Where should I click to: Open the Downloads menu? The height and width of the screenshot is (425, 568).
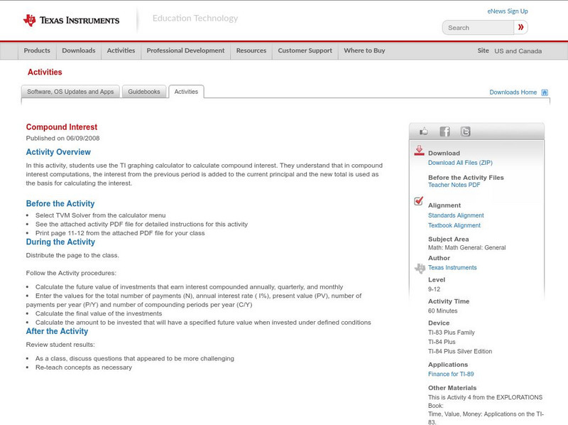[x=79, y=50]
